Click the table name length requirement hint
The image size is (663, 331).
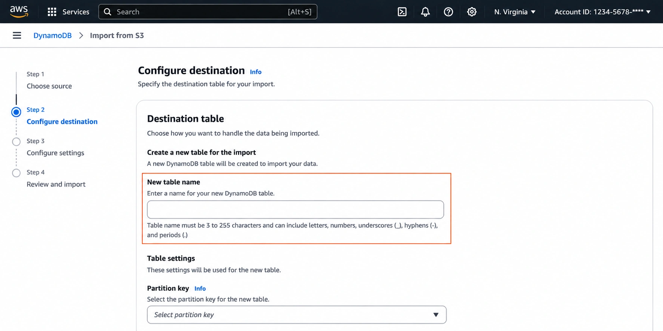pos(292,230)
